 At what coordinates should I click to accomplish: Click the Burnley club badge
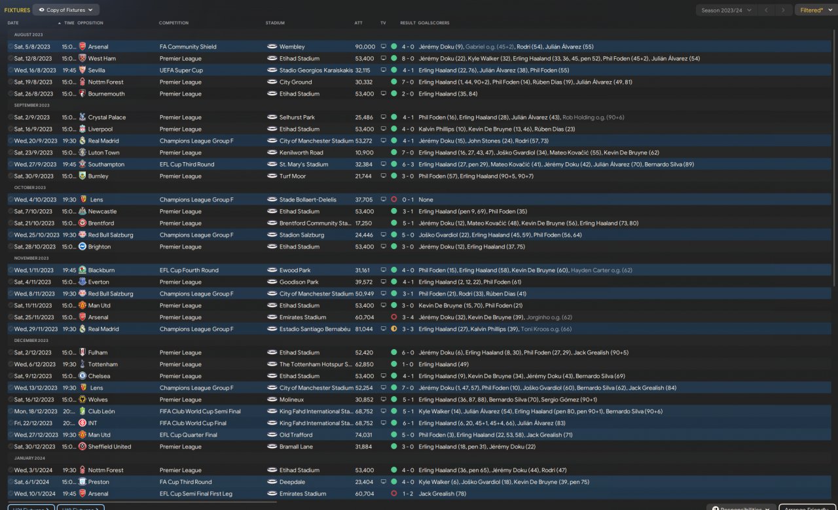coord(82,176)
